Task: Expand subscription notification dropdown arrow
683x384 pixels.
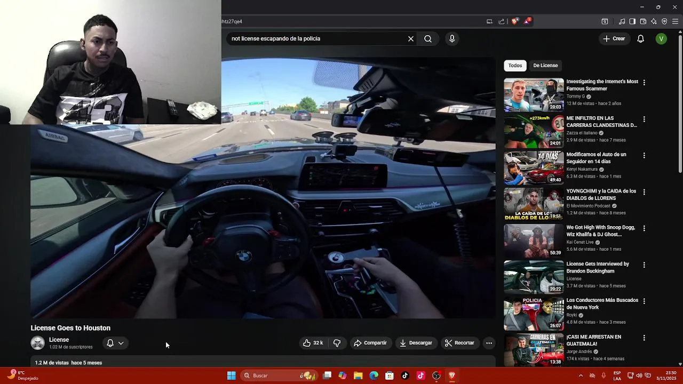Action: coord(121,343)
